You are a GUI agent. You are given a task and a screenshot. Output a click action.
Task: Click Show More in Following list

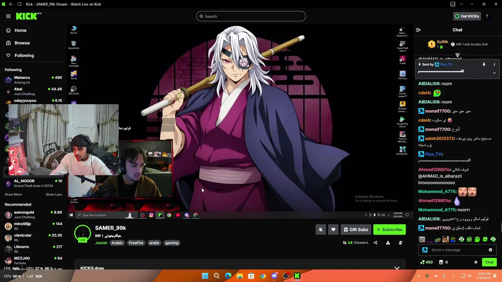click(x=13, y=194)
